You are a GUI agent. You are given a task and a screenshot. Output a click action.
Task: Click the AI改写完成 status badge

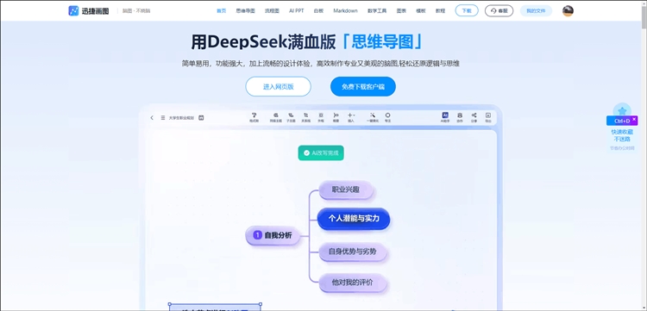(x=321, y=152)
